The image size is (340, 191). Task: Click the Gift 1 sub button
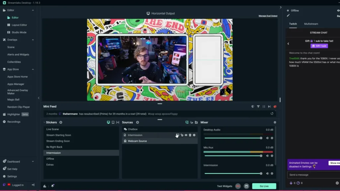pyautogui.click(x=319, y=46)
